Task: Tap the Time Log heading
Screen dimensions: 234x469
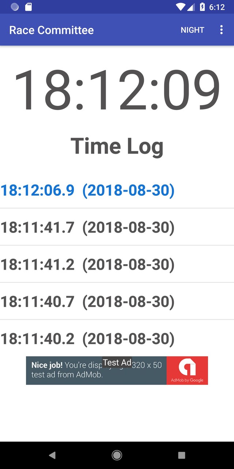Action: click(117, 146)
